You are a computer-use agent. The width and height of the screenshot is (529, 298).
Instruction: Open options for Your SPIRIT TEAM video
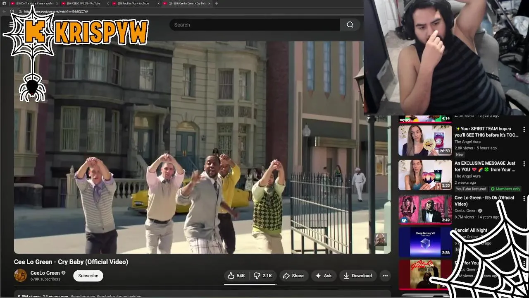[x=524, y=130]
